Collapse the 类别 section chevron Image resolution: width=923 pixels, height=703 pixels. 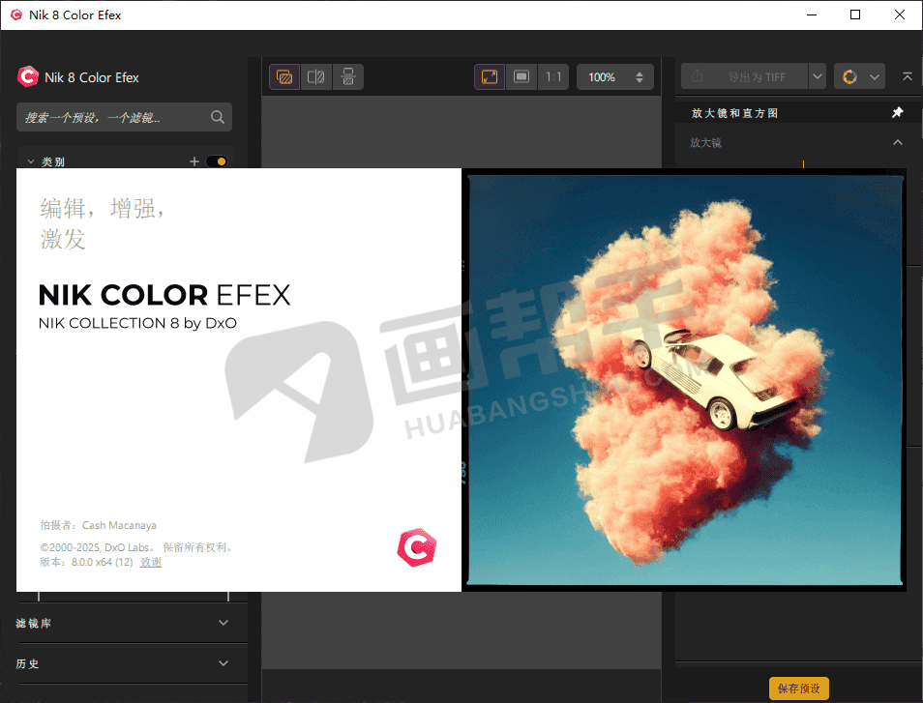[x=31, y=161]
